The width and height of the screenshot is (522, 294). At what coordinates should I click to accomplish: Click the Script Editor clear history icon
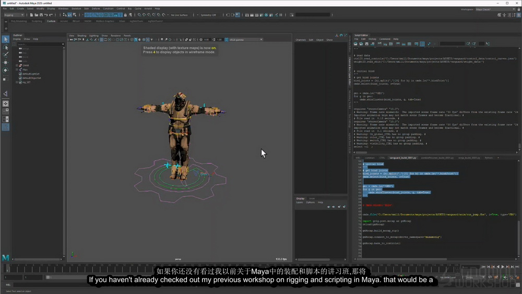click(379, 44)
